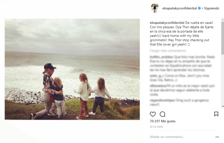
Task: Open the three-dots more options menu
Action: (217, 137)
